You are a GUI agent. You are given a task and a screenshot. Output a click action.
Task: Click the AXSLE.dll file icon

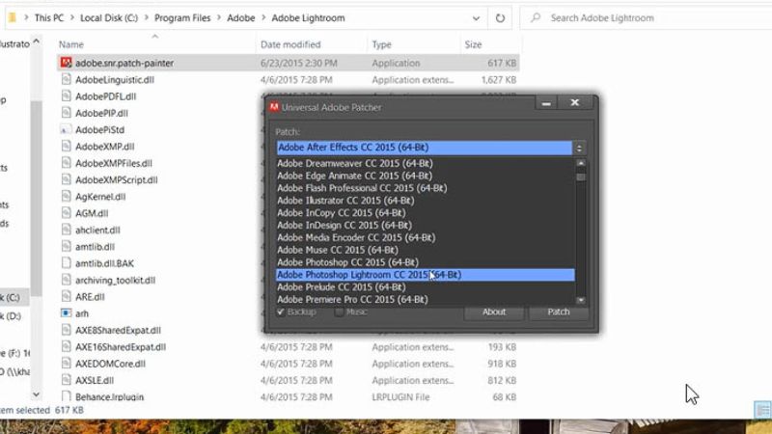coord(66,380)
